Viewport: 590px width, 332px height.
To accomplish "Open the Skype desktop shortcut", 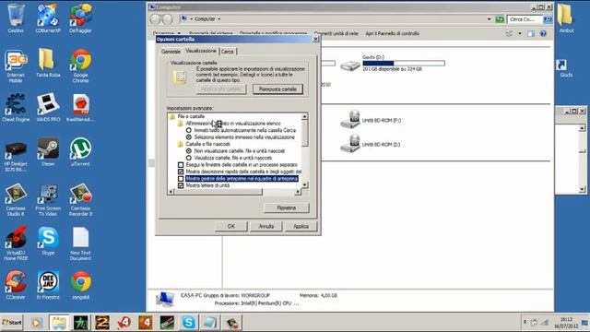I will tap(48, 242).
